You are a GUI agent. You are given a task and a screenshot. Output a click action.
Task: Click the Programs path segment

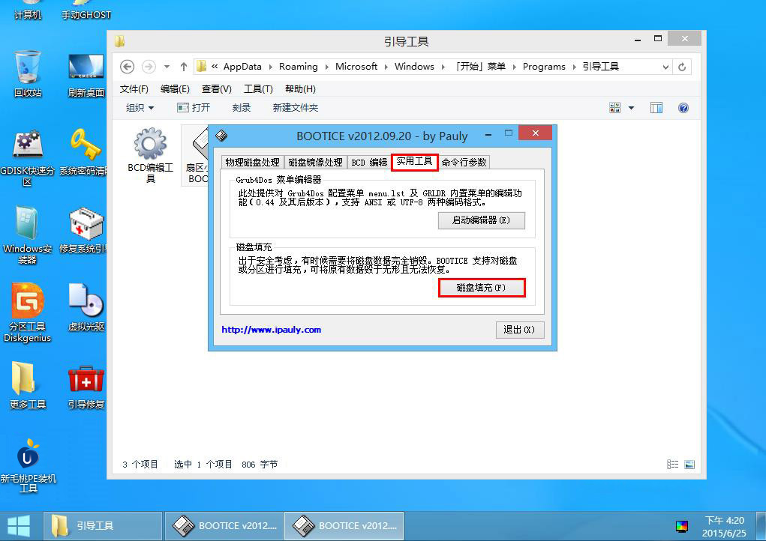tap(544, 67)
